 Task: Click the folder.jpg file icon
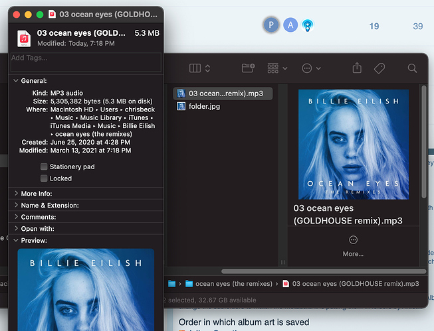pyautogui.click(x=181, y=106)
